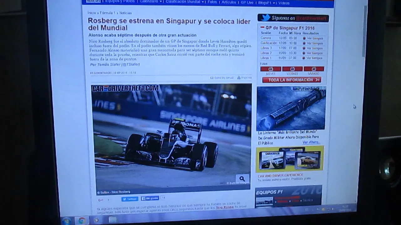Open the Car and Driver Experience magazine ad
Screen dimensions: 401x225
[289, 159]
